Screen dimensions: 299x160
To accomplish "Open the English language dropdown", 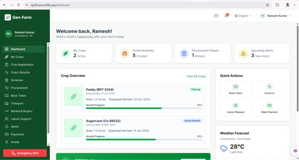I will pyautogui.click(x=243, y=16).
